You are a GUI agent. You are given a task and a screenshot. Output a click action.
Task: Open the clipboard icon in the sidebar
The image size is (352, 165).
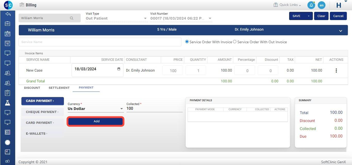point(8,93)
